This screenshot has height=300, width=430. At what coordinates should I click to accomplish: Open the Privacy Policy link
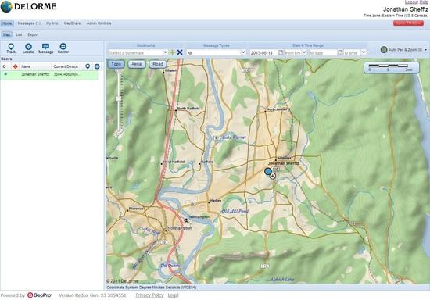point(150,295)
